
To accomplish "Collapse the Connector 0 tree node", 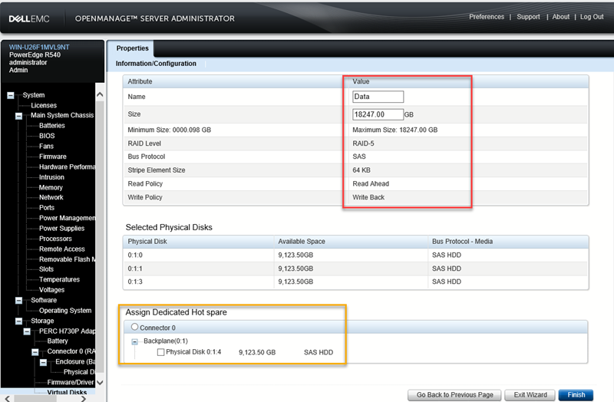I will (x=36, y=352).
